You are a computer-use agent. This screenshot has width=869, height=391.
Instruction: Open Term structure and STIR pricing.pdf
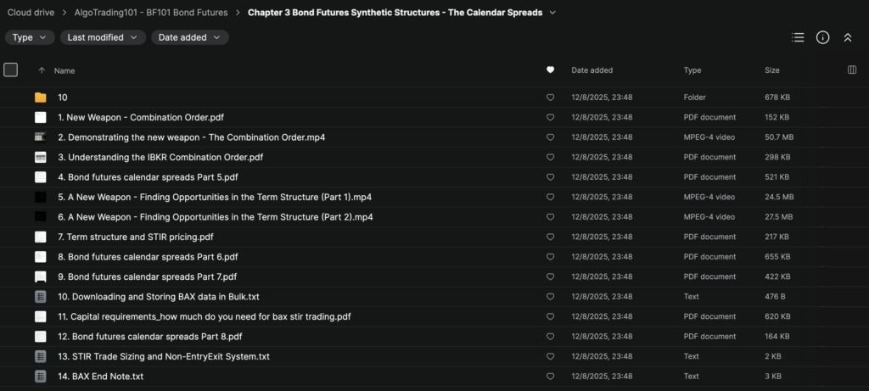135,237
